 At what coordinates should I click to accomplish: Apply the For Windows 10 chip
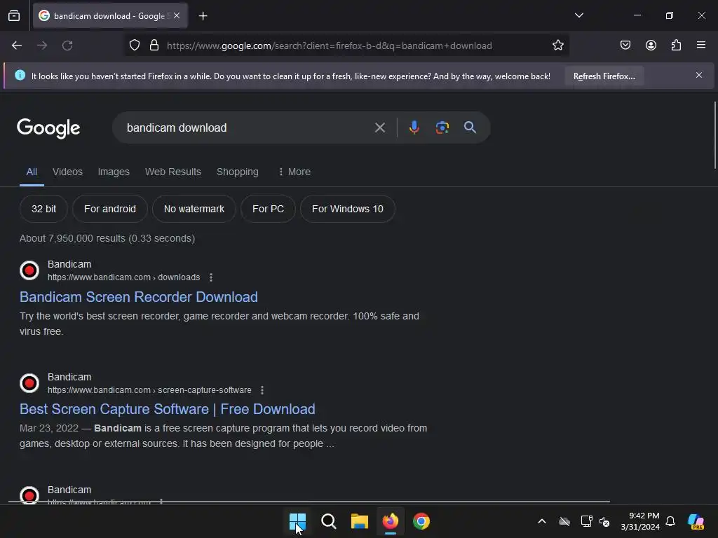coord(348,209)
